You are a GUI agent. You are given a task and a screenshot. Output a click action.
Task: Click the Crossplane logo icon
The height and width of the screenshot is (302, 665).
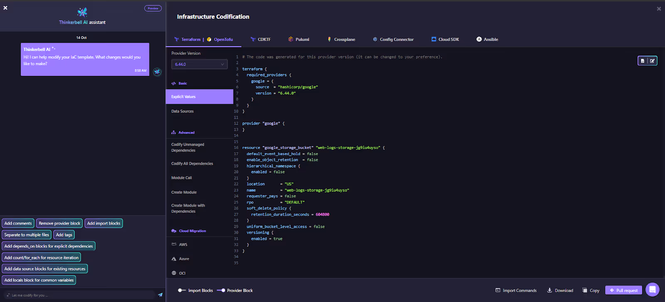coord(329,39)
